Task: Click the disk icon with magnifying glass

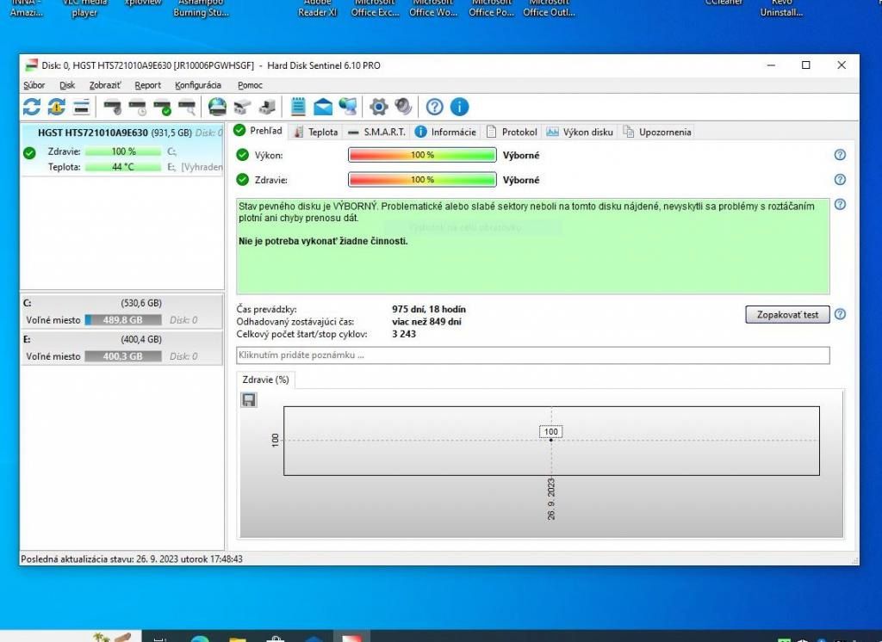Action: click(187, 107)
